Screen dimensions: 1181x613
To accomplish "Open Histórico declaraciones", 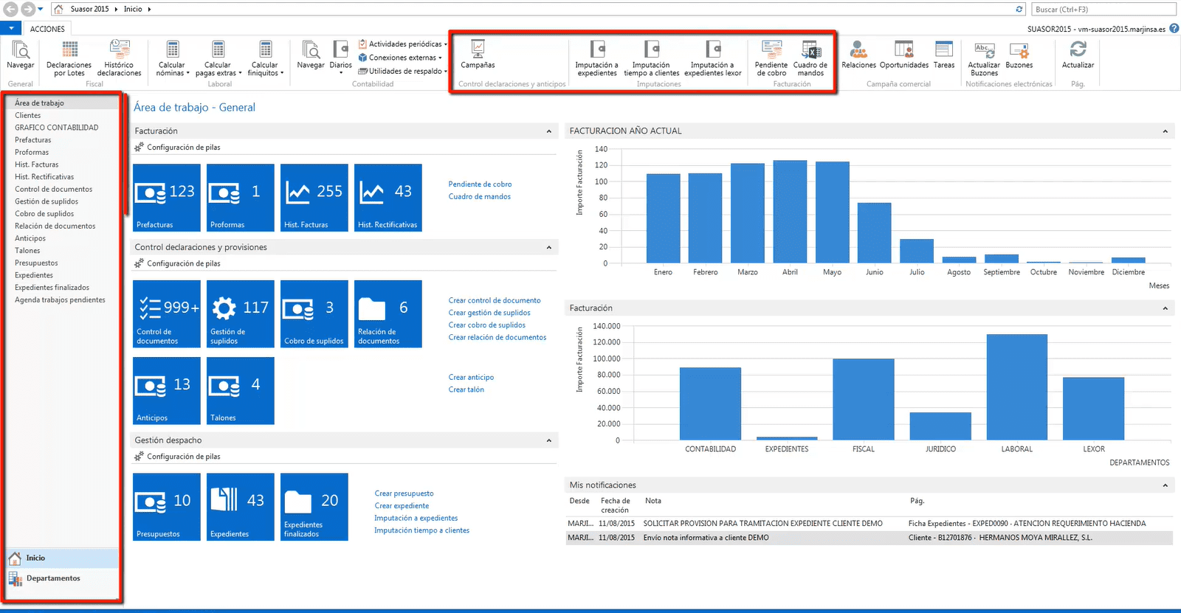I will tap(119, 58).
